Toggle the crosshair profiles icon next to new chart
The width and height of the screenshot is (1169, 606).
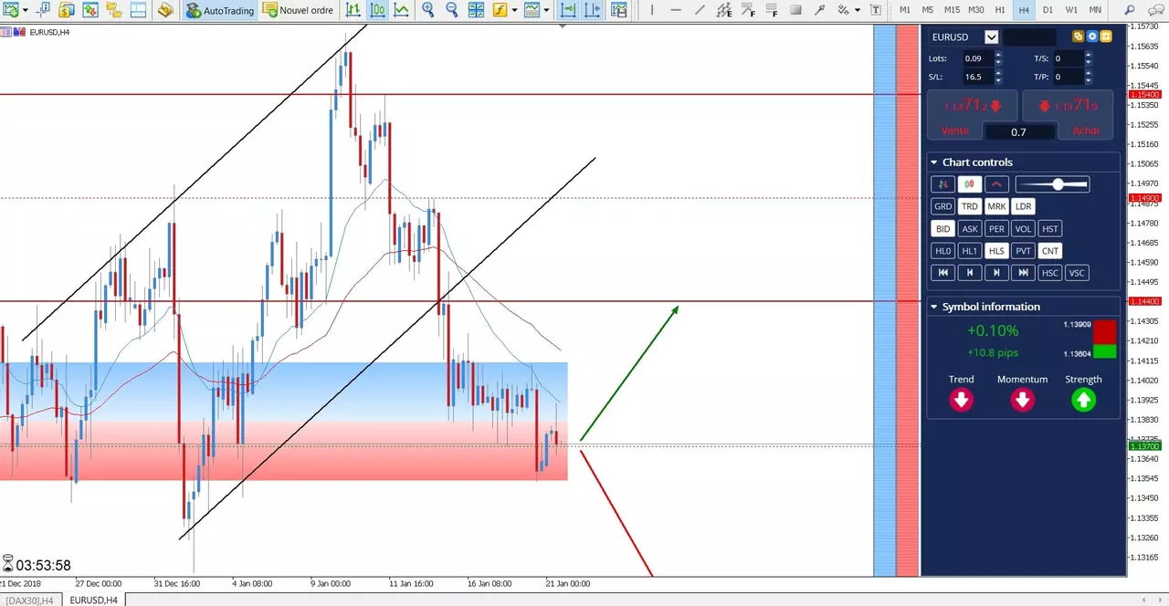[x=43, y=10]
